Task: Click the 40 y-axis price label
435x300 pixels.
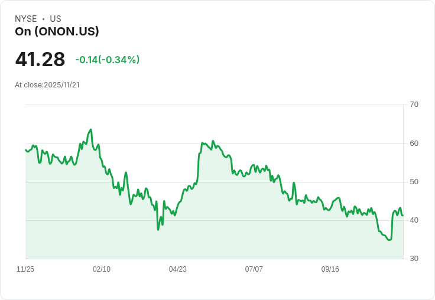Action: tap(414, 220)
